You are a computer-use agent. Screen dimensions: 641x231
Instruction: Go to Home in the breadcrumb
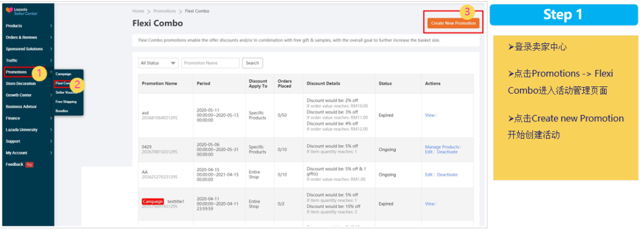[138, 11]
